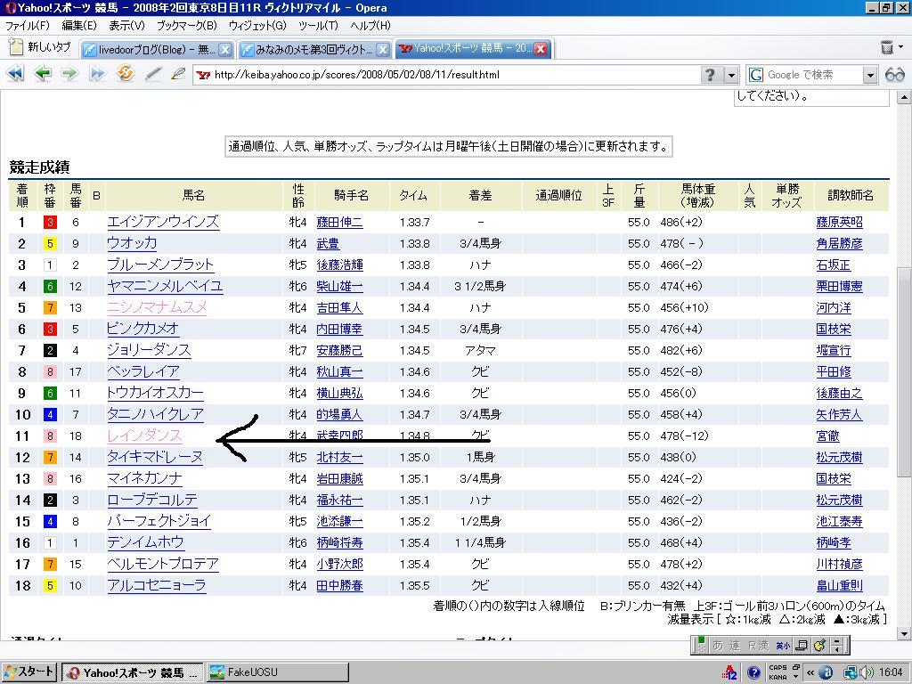Click the volume speaker tray icon
The width and height of the screenshot is (912, 684).
pos(865,672)
